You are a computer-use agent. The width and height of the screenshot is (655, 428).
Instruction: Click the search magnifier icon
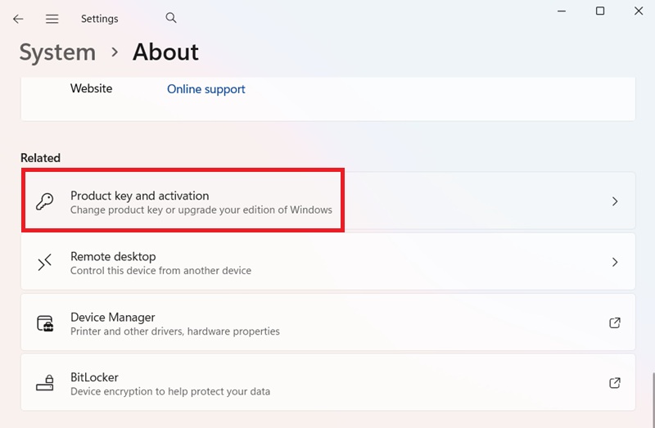[x=171, y=18]
